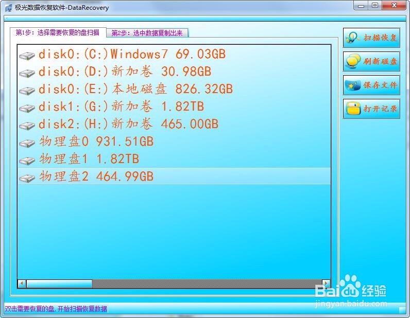Click the horizontal scrollbar left arrow
The width and height of the screenshot is (410, 318).
(x=22, y=284)
